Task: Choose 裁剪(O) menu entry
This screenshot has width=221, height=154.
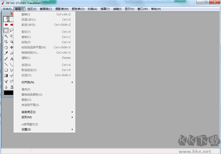Action: pos(45,100)
